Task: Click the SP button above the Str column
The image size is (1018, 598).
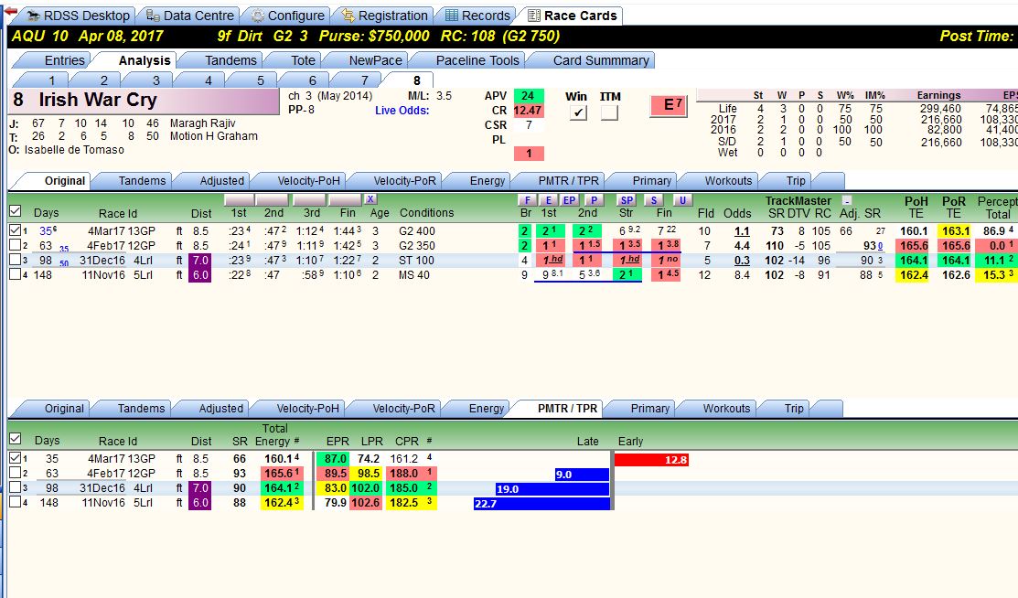Action: [x=626, y=200]
